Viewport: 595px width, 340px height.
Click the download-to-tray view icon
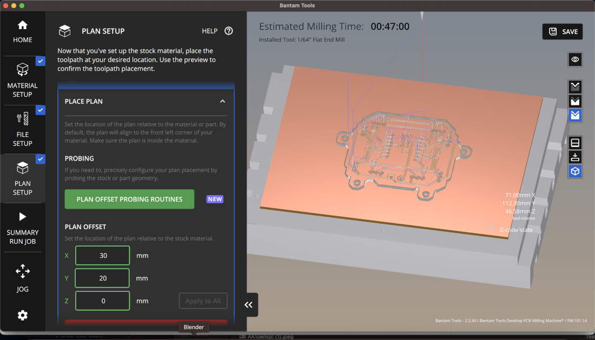pyautogui.click(x=576, y=157)
